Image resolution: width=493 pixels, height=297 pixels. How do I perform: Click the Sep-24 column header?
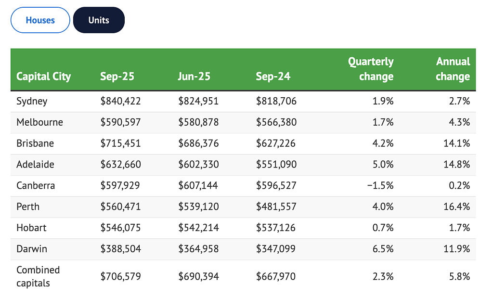click(273, 77)
